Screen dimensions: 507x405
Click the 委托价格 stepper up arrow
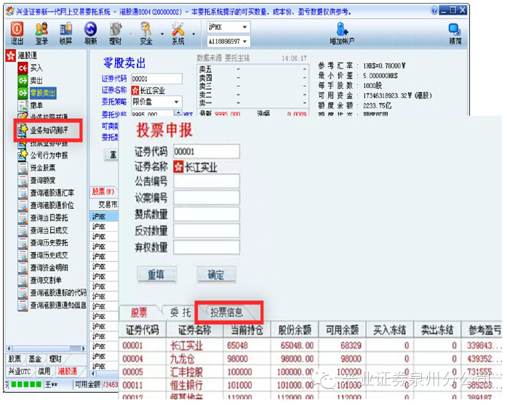click(178, 112)
